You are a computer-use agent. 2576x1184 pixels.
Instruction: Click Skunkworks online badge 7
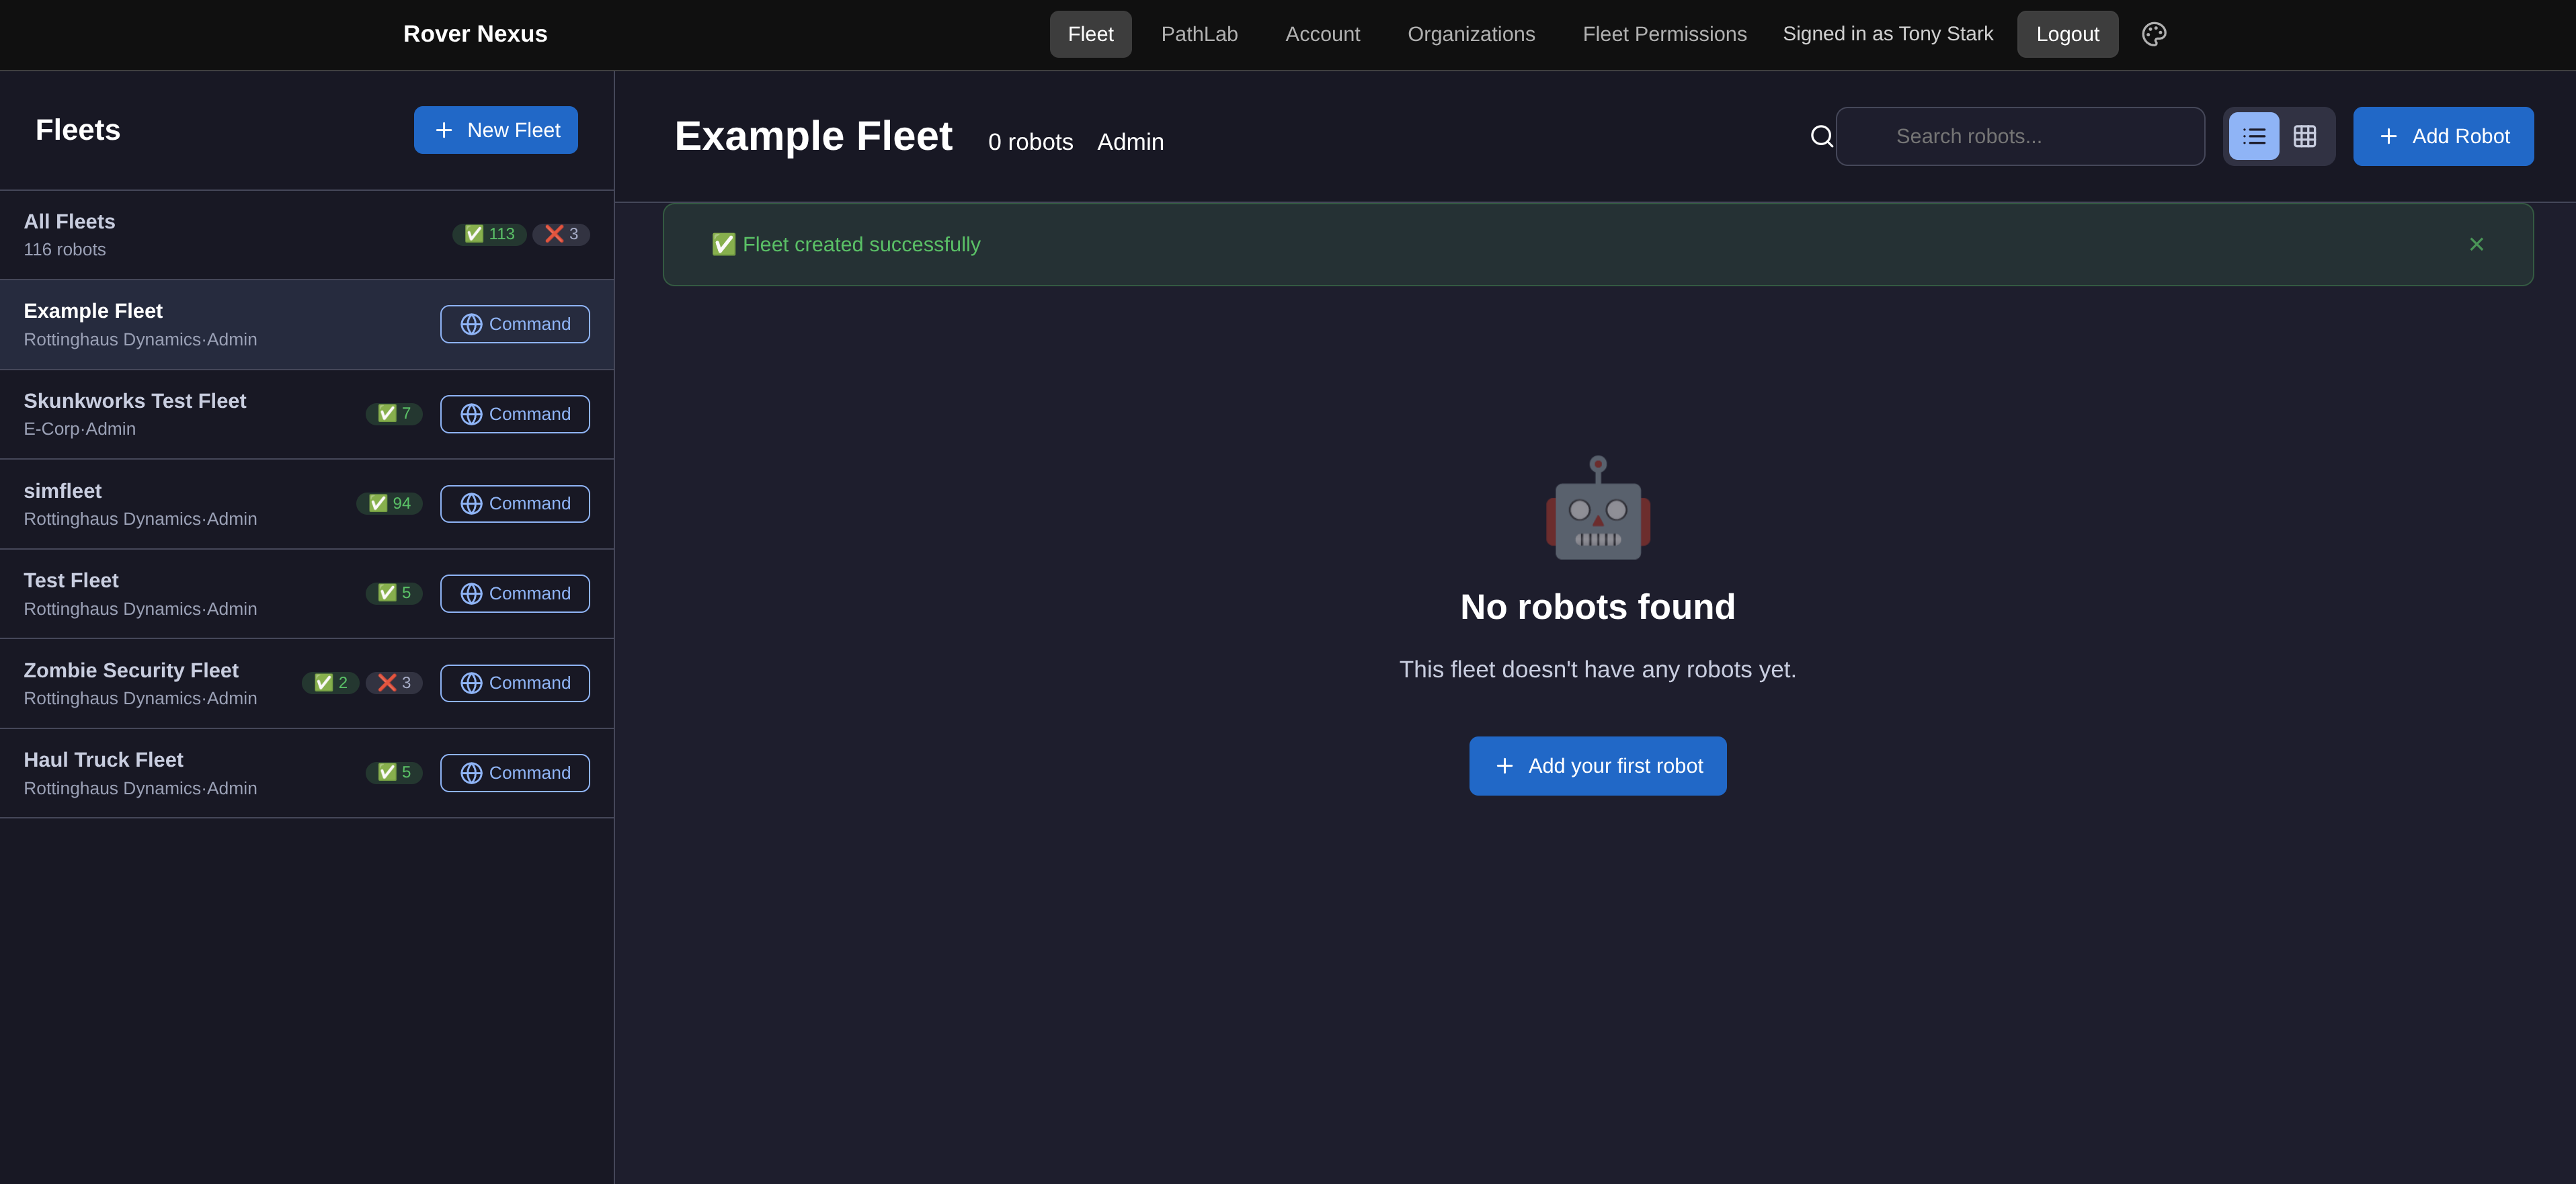coord(394,414)
